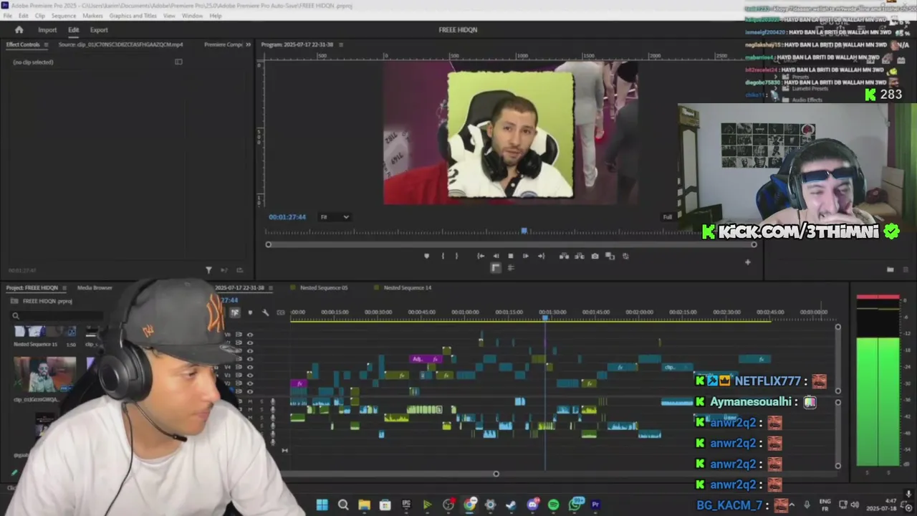Open the Nested Sequence 14 timeline tab
The image size is (917, 516).
[408, 288]
